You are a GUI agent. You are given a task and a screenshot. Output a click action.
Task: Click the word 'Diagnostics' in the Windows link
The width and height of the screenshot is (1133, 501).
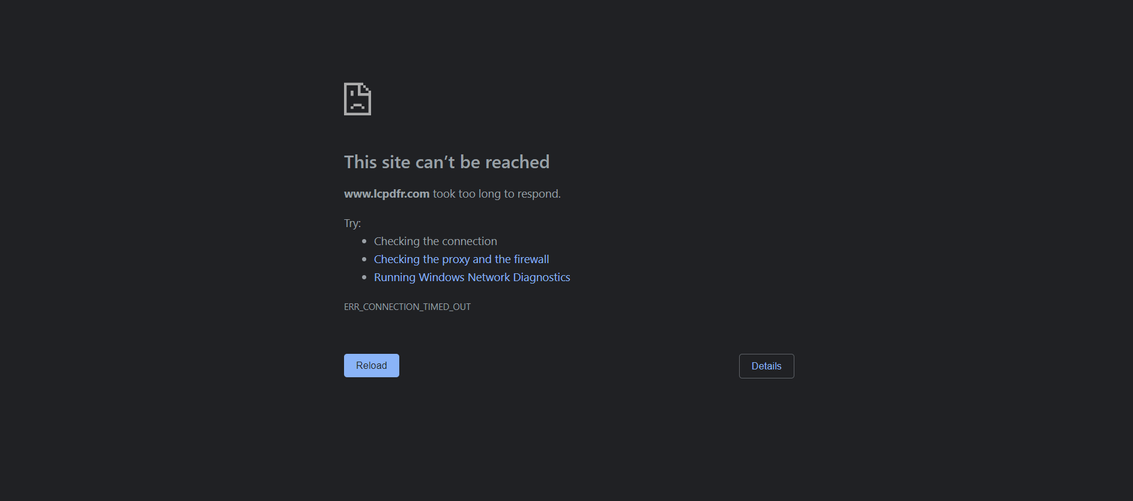point(542,277)
